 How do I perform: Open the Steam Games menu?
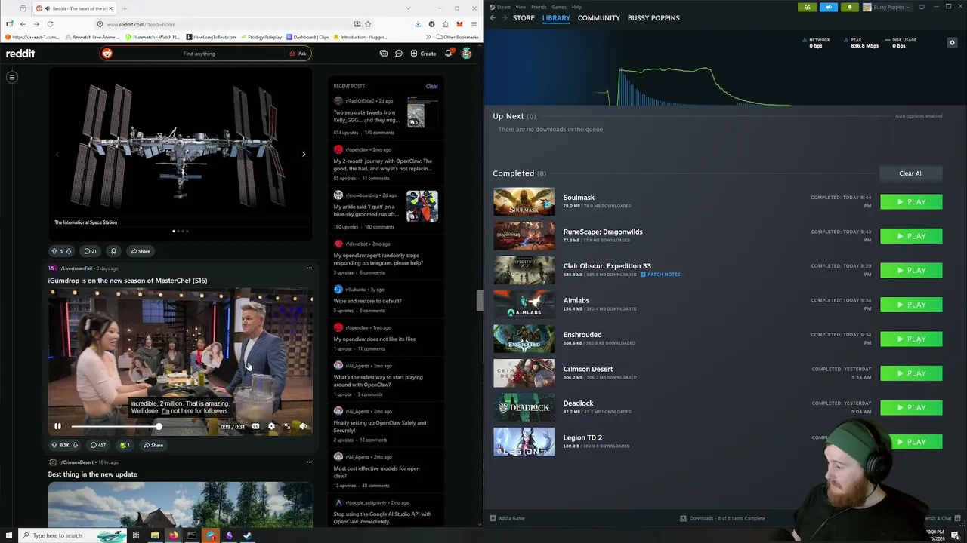pos(559,7)
